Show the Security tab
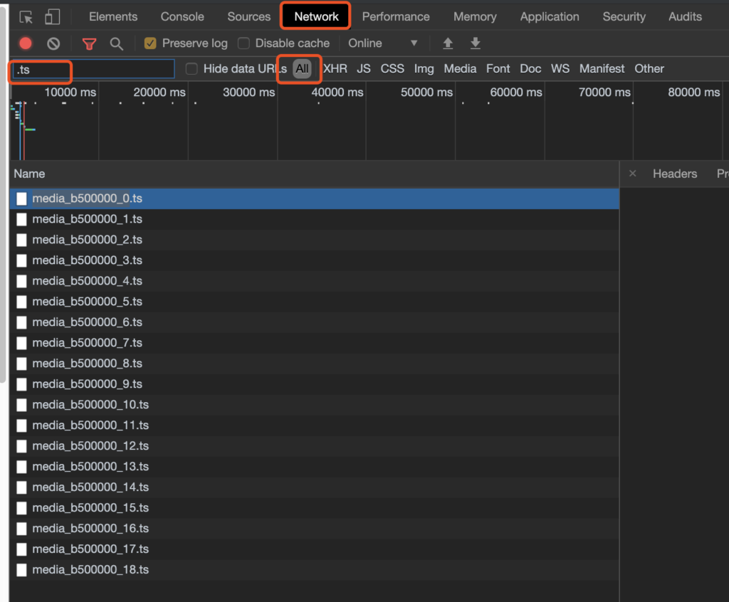The width and height of the screenshot is (729, 602). (624, 17)
